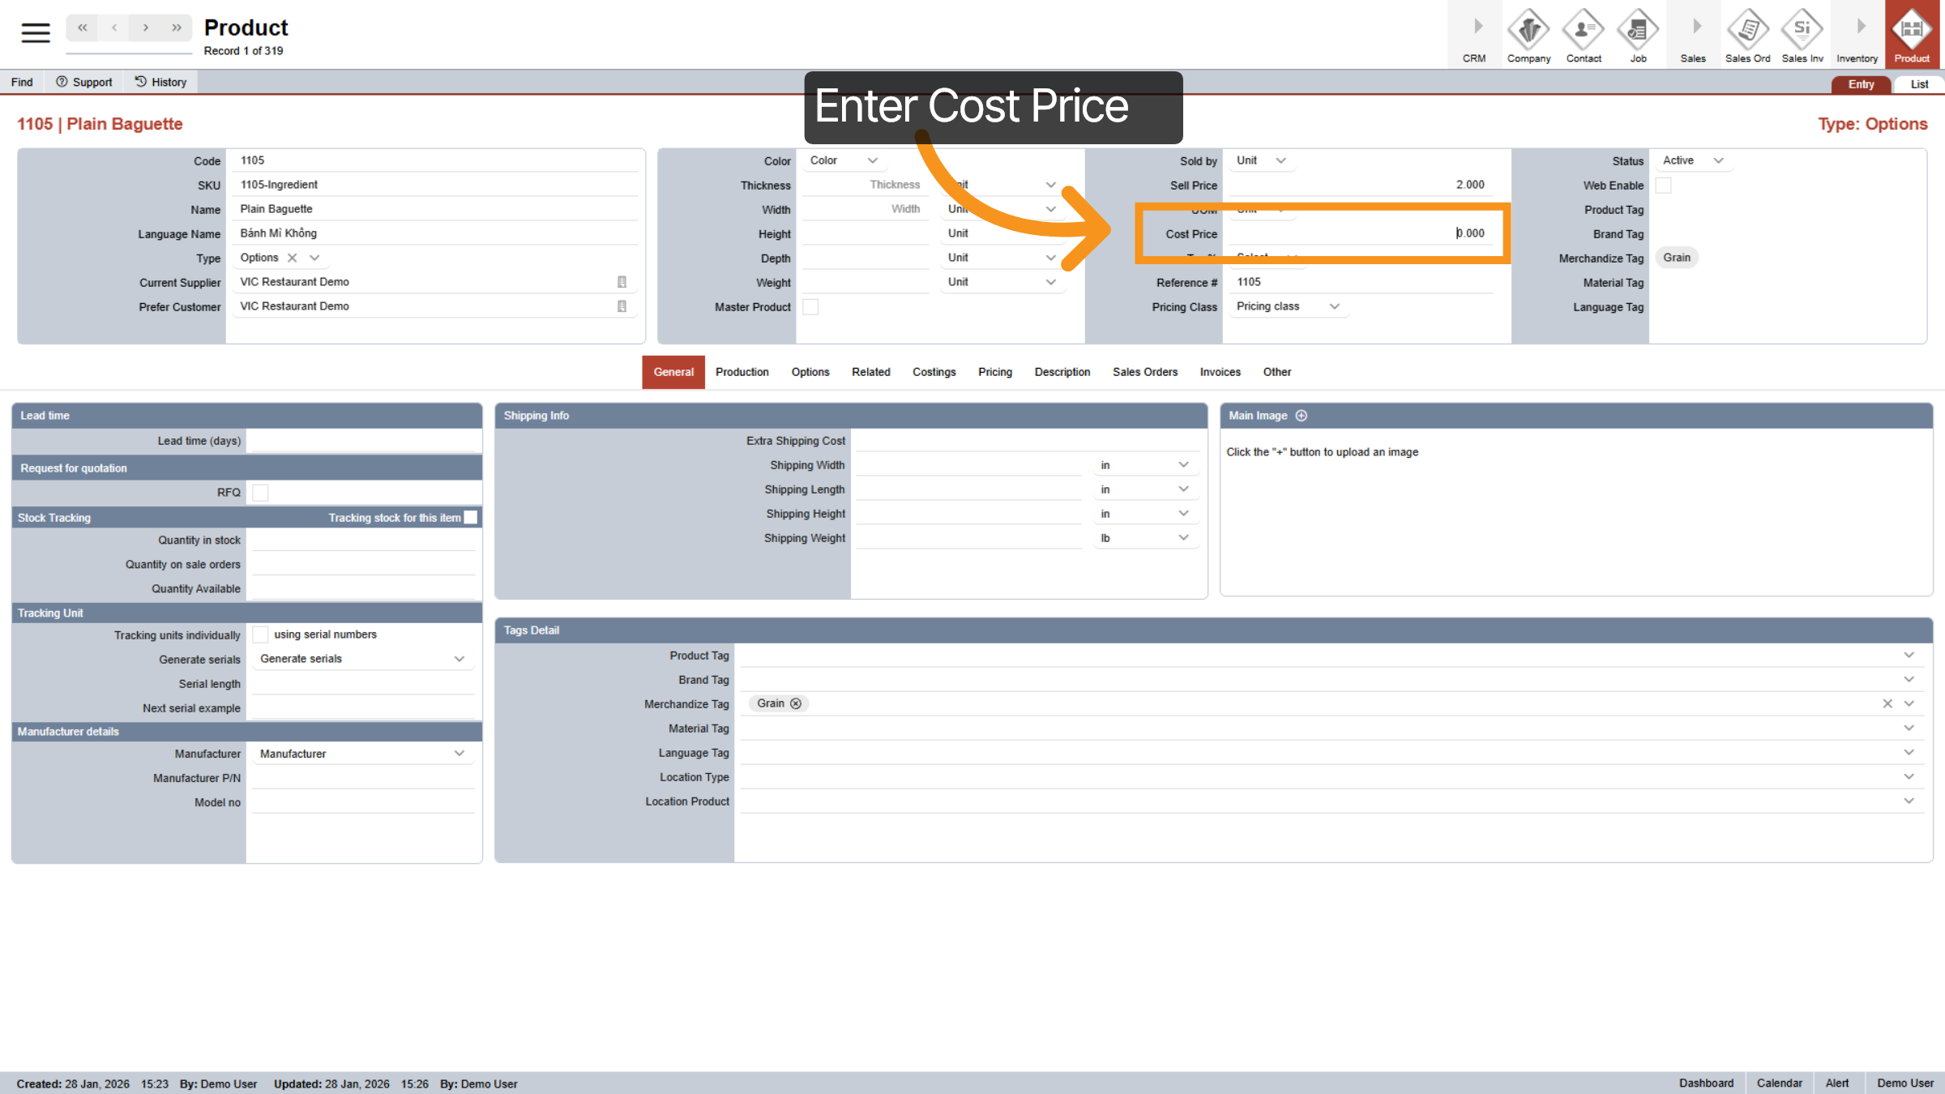Add a main image using the plus icon
This screenshot has width=1945, height=1094.
click(1302, 415)
